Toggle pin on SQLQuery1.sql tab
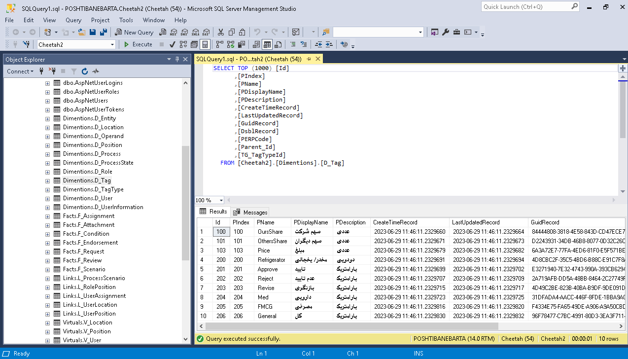The image size is (628, 359). click(309, 59)
